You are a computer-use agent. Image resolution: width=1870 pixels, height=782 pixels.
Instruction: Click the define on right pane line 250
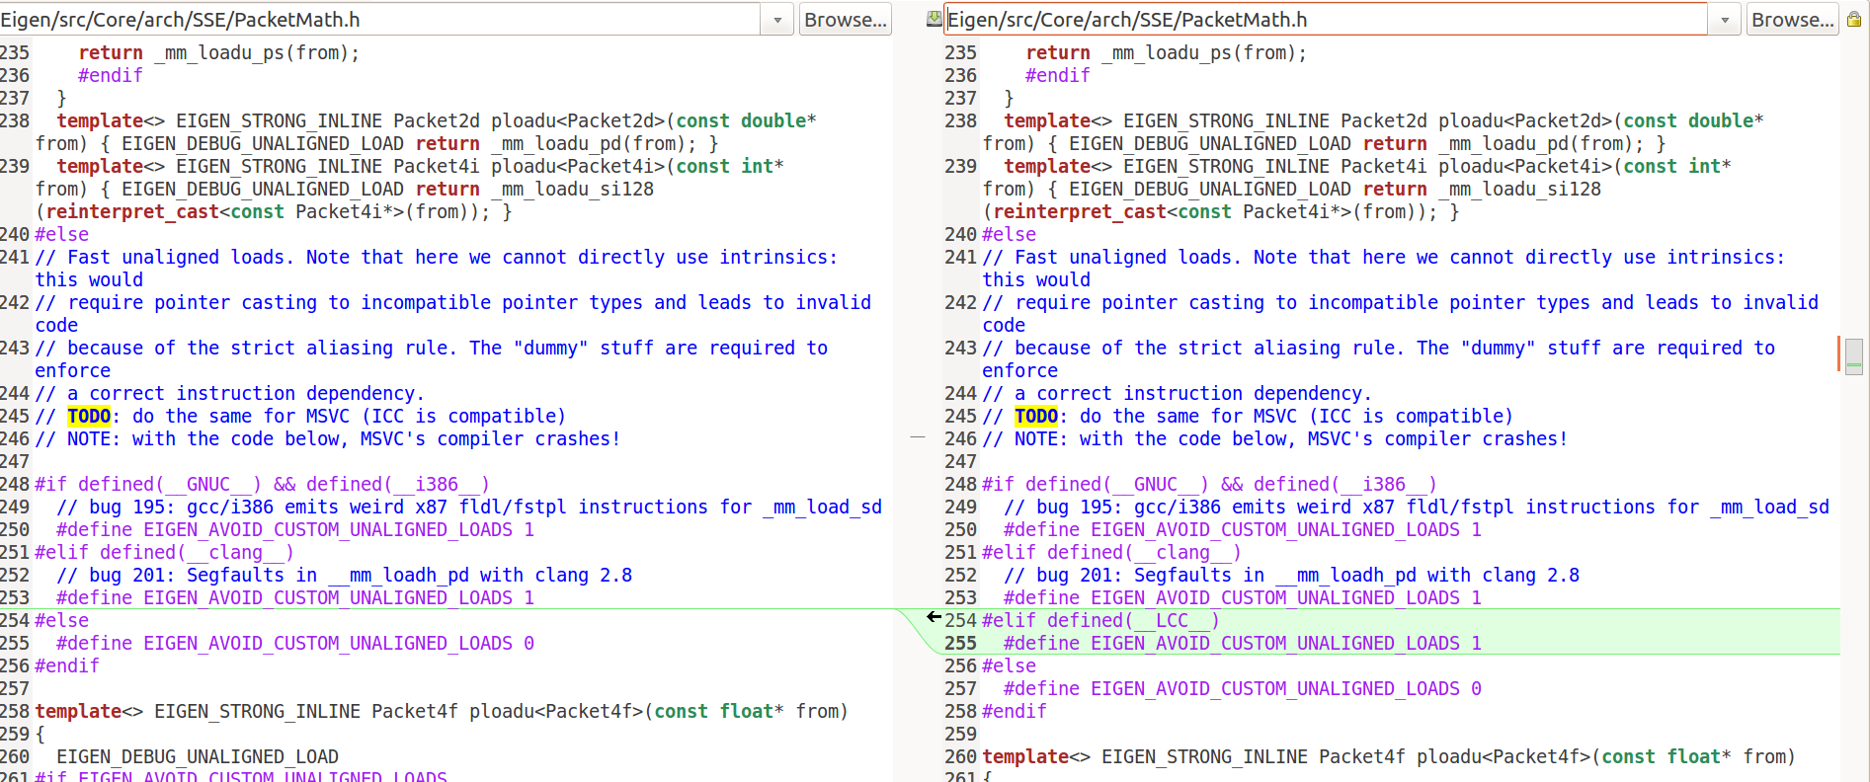[1243, 530]
